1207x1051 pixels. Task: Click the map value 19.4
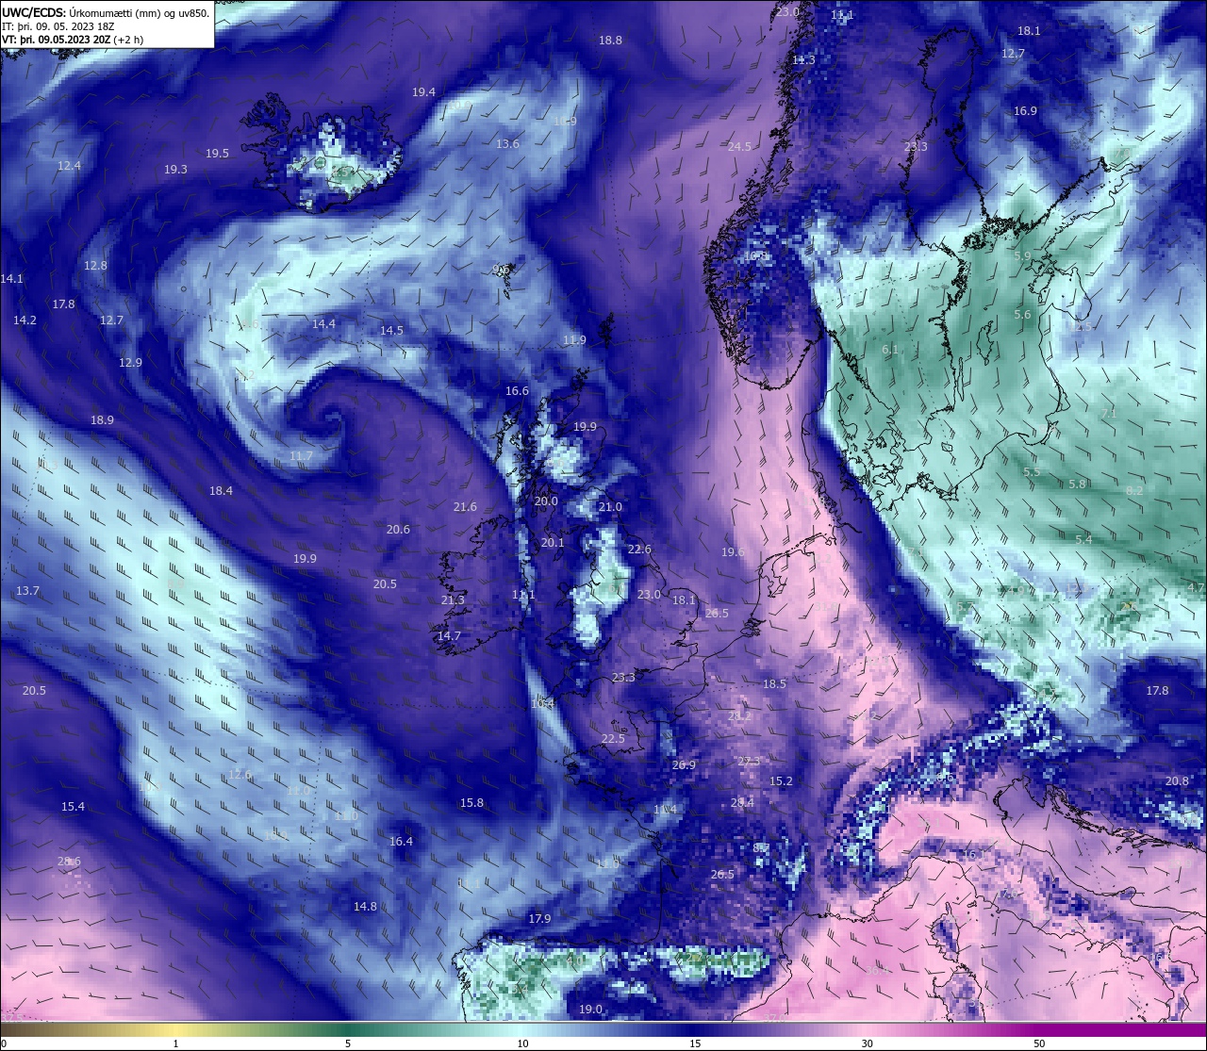click(423, 92)
